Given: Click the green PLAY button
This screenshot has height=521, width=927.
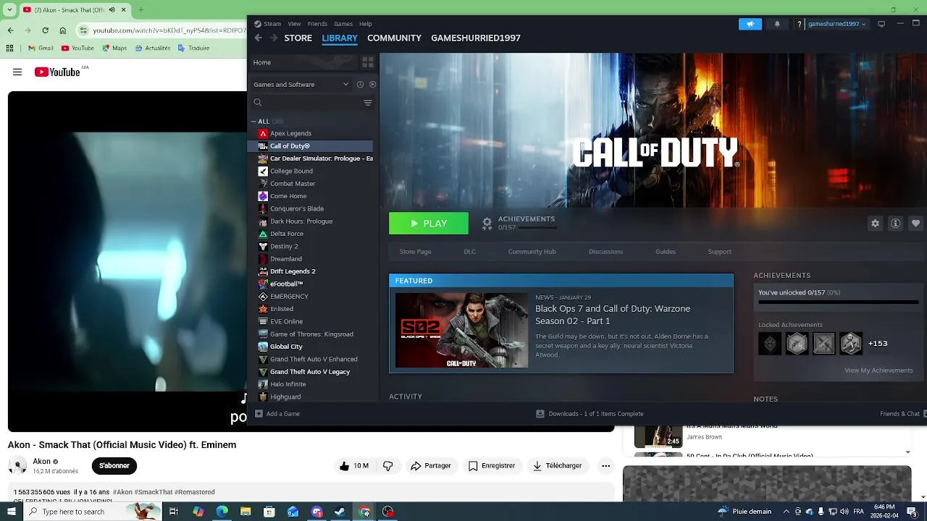Looking at the screenshot, I should click(429, 224).
